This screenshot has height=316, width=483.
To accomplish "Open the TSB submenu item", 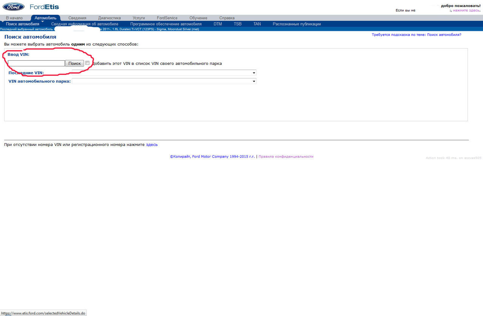I will 238,24.
